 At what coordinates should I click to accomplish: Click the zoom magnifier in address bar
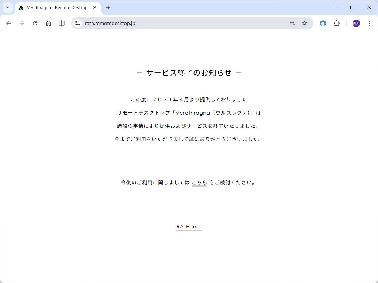pos(292,23)
